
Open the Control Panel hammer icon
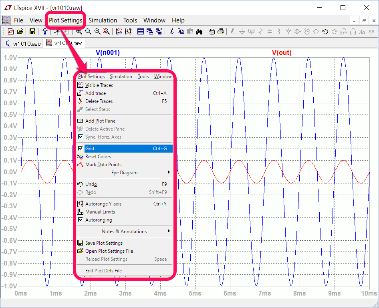pyautogui.click(x=45, y=31)
